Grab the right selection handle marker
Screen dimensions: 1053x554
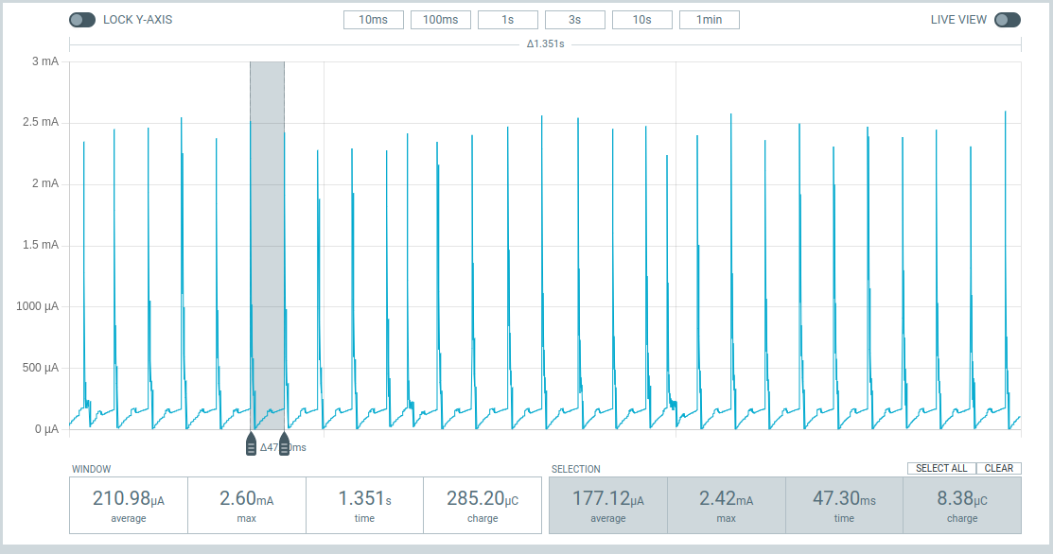(284, 445)
